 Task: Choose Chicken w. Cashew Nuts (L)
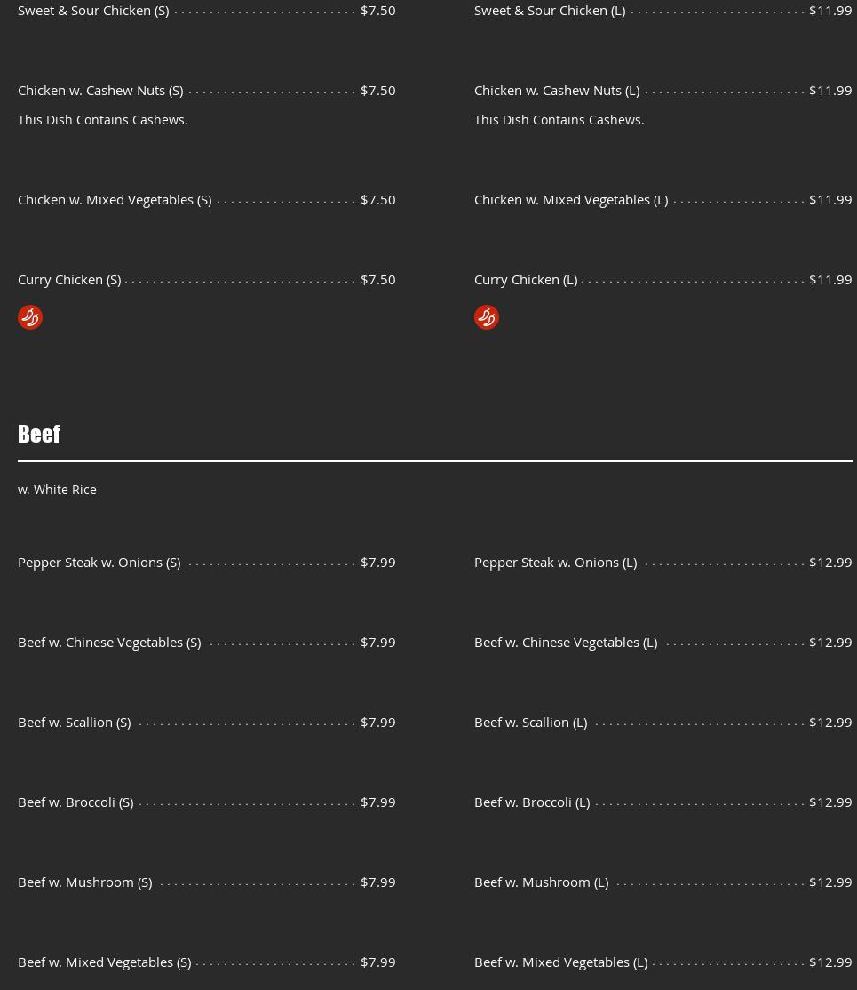[557, 91]
